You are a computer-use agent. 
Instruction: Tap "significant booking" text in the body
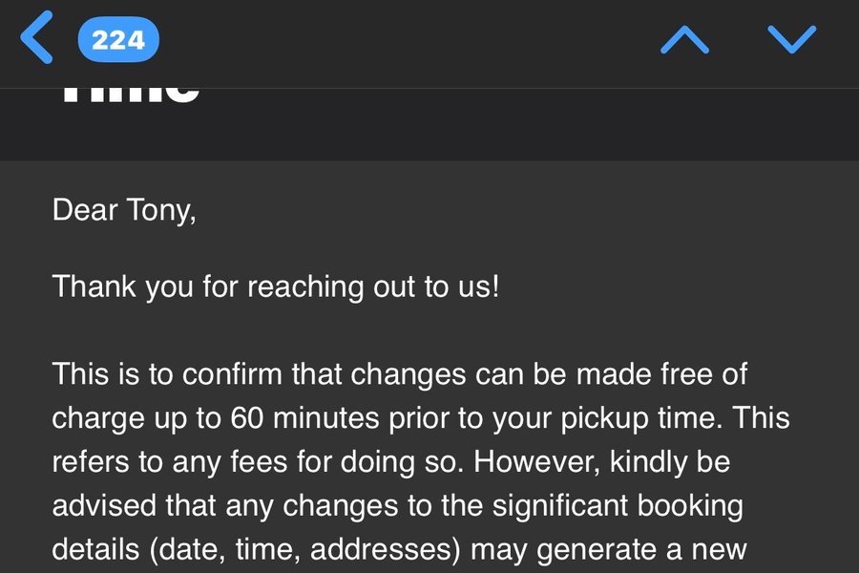click(618, 505)
